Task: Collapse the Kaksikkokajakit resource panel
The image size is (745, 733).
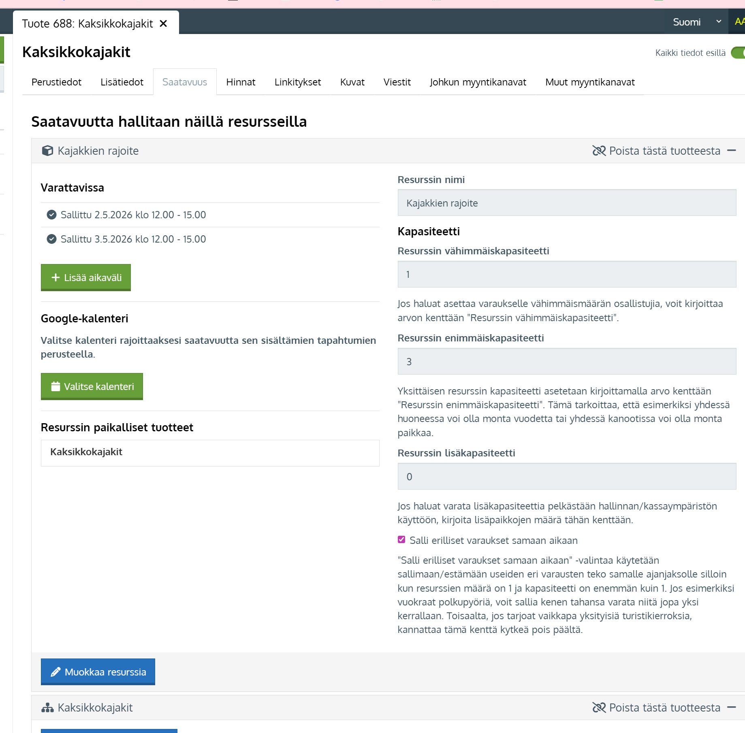Action: point(731,707)
